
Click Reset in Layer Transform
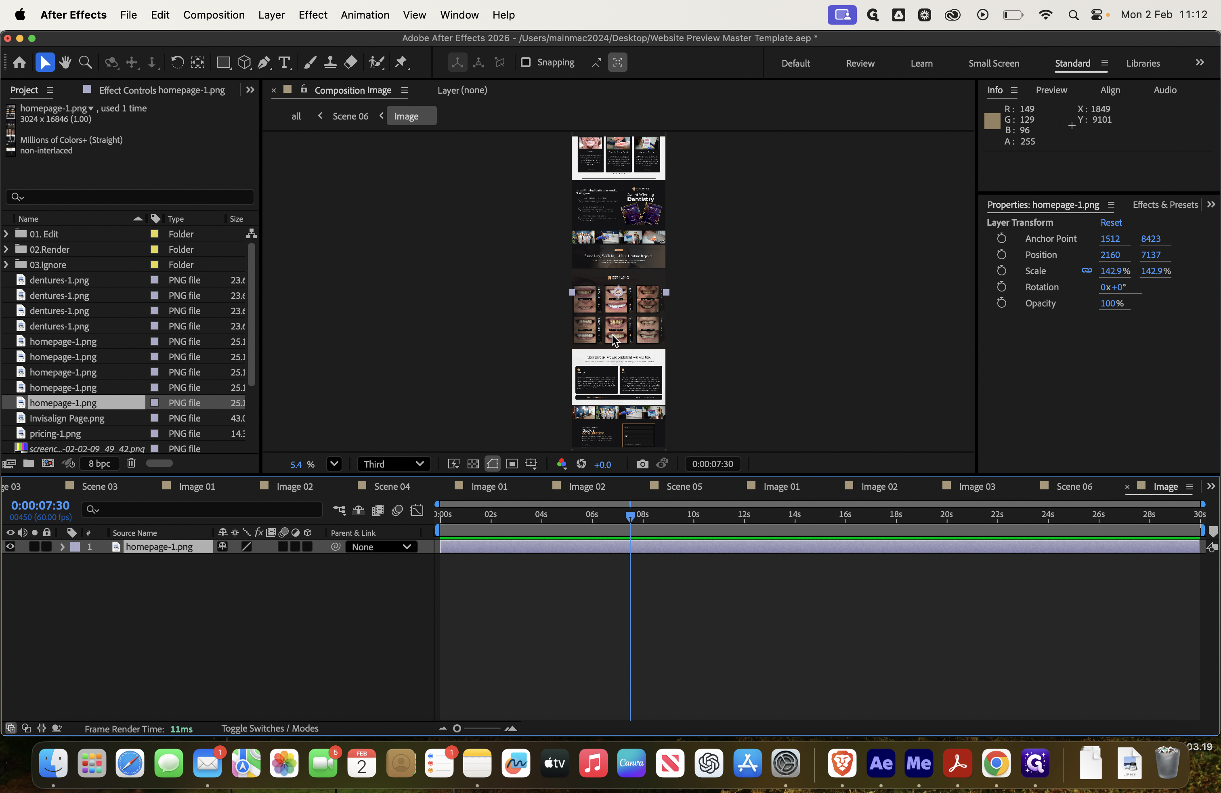(x=1111, y=222)
